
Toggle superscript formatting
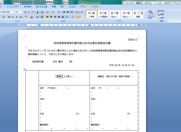pos(17,17)
